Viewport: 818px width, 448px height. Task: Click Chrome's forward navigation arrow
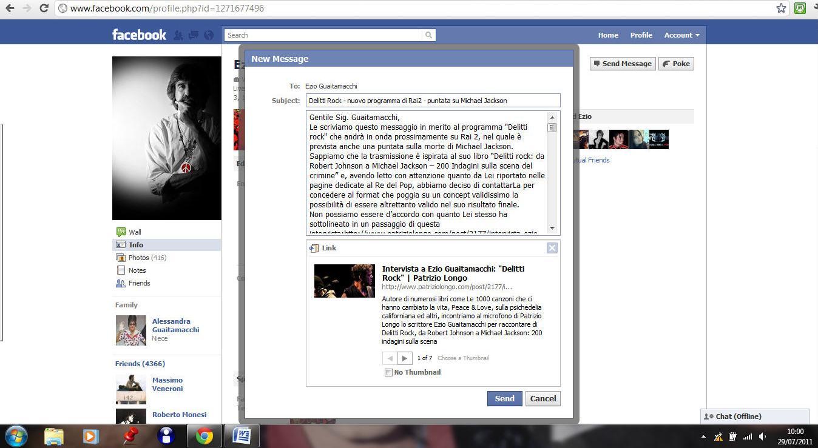tap(27, 8)
